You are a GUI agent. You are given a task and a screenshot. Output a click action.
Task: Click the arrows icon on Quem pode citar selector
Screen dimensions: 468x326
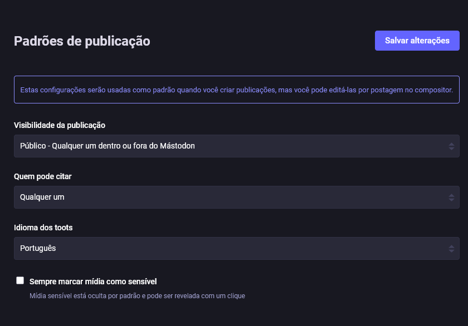click(451, 197)
